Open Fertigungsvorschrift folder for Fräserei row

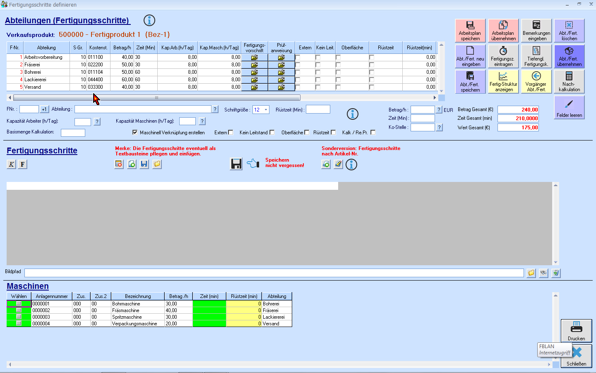click(254, 65)
